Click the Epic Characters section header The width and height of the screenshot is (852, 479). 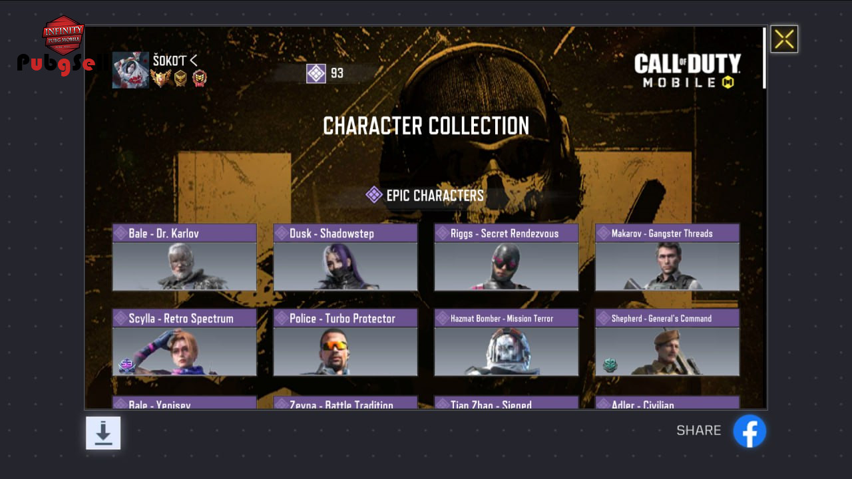click(425, 196)
